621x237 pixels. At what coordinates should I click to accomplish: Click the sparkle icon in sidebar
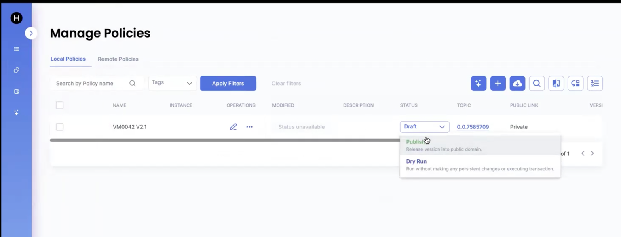16,113
